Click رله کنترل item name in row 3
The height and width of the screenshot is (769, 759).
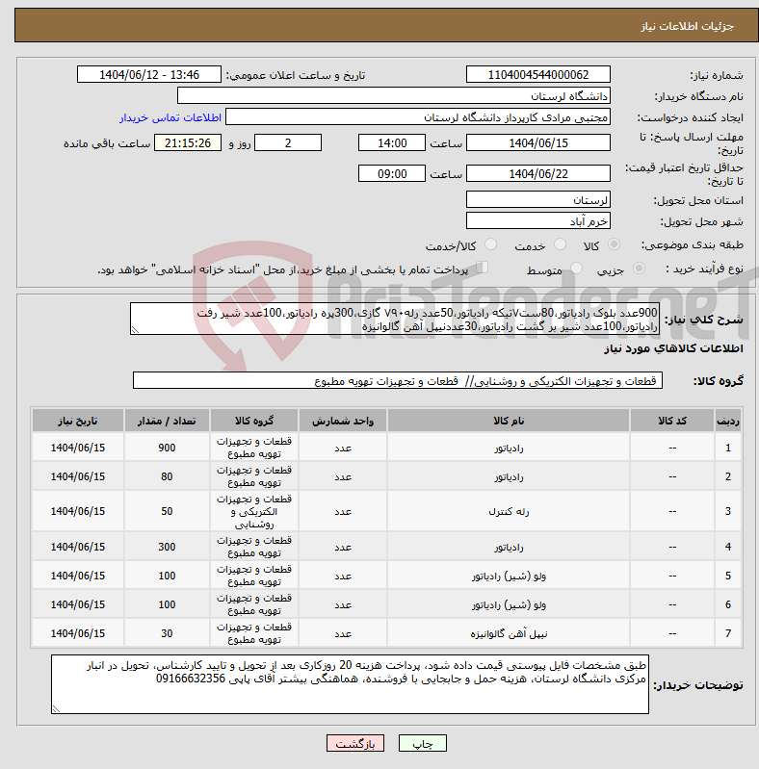509,511
